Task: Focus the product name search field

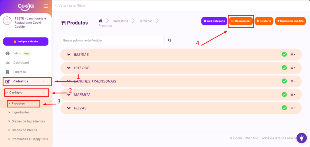Action: (112, 41)
